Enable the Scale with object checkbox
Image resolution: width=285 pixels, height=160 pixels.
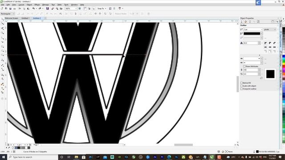[x=241, y=86]
